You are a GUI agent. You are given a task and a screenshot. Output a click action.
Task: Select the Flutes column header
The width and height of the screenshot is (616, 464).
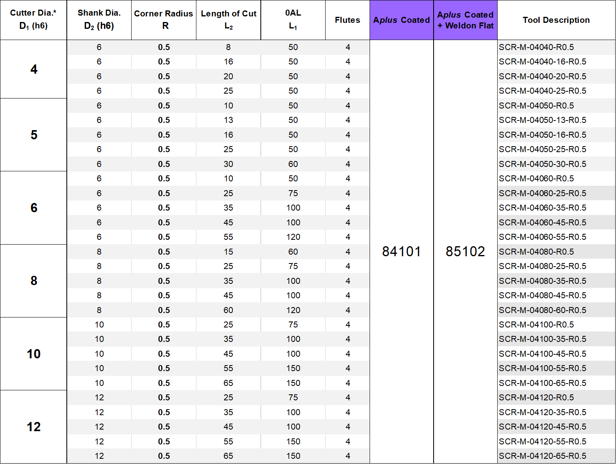[347, 20]
